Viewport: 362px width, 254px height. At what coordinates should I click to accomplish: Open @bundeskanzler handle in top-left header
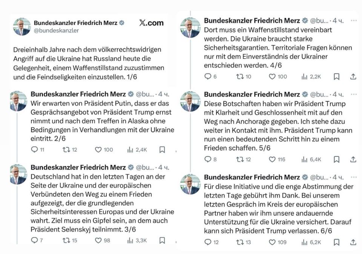(56, 31)
